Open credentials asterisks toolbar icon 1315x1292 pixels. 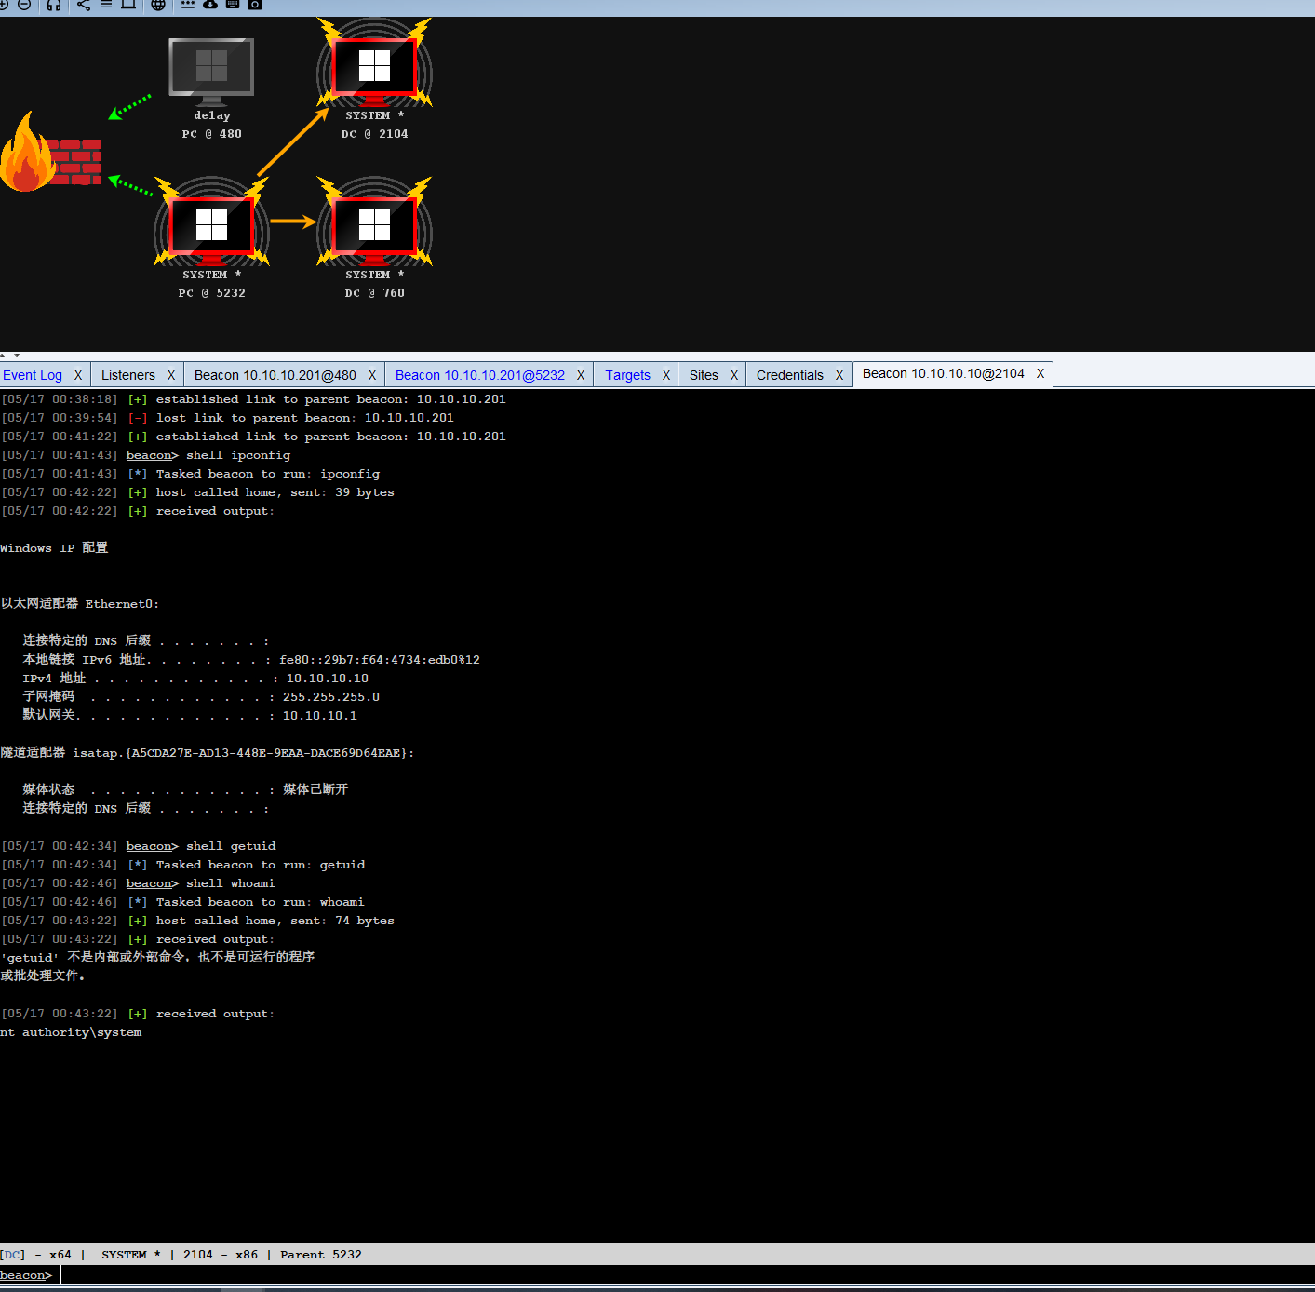tap(188, 5)
